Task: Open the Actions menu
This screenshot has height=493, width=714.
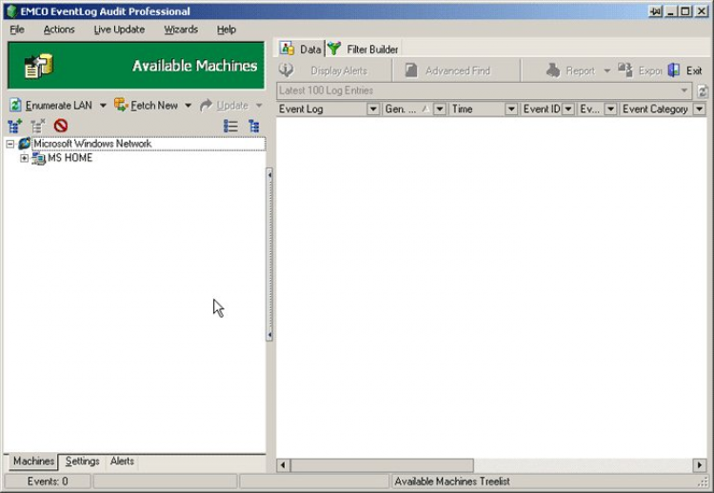Action: click(x=59, y=30)
